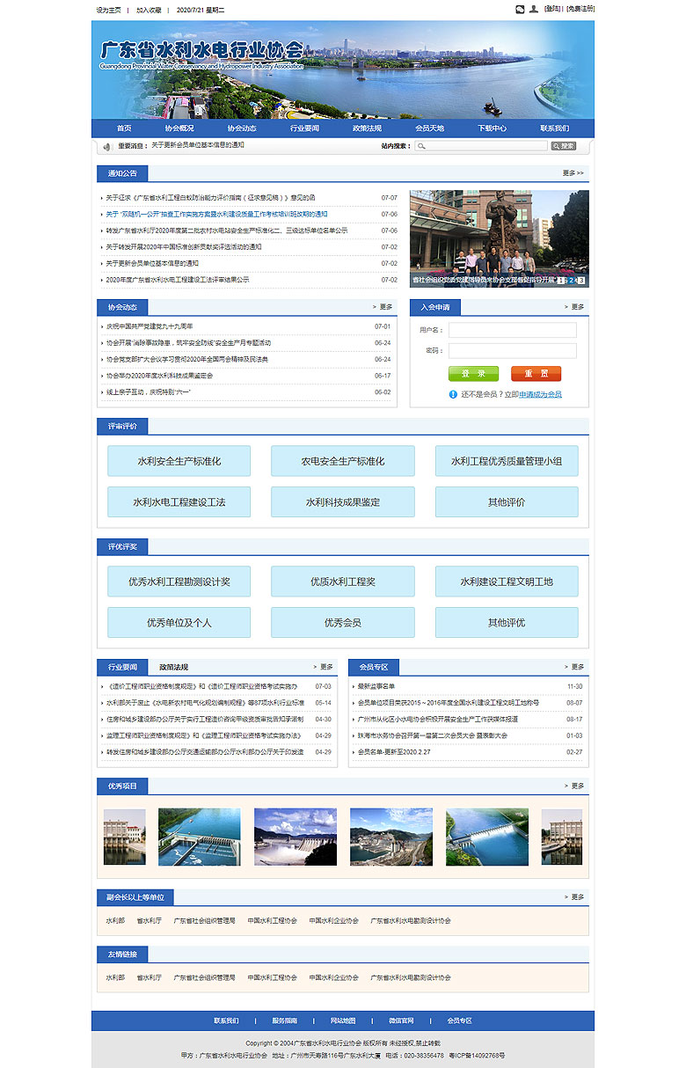The width and height of the screenshot is (686, 1068).
Task: Show more items in 优秀项目 section
Action: (574, 786)
